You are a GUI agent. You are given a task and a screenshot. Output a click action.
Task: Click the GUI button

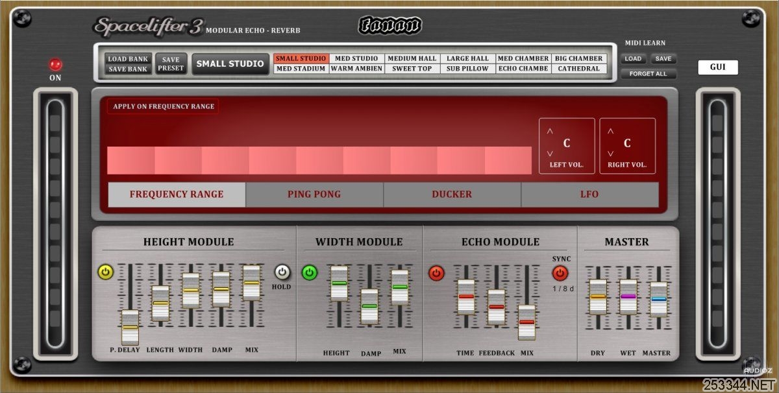tap(718, 67)
